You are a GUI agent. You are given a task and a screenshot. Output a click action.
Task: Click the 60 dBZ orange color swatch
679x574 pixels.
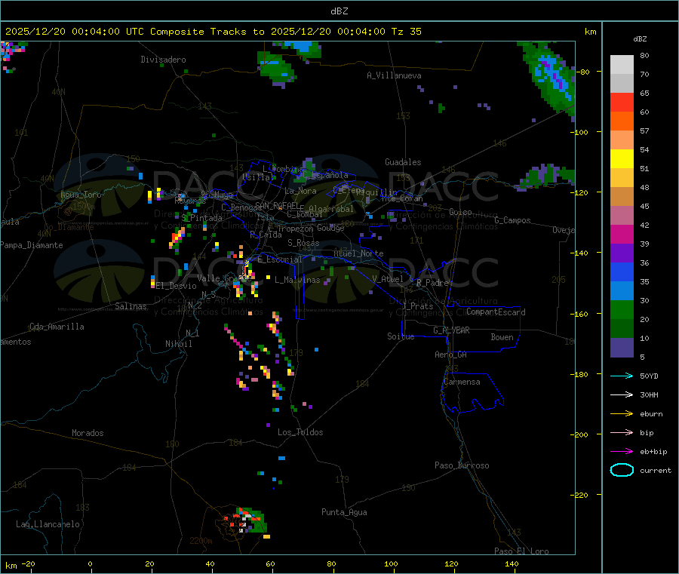(x=622, y=121)
